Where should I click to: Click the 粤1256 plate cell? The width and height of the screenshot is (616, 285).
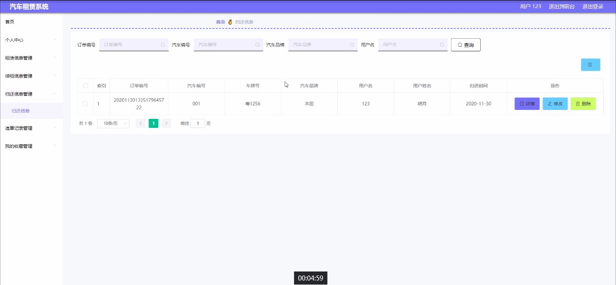[x=253, y=104]
